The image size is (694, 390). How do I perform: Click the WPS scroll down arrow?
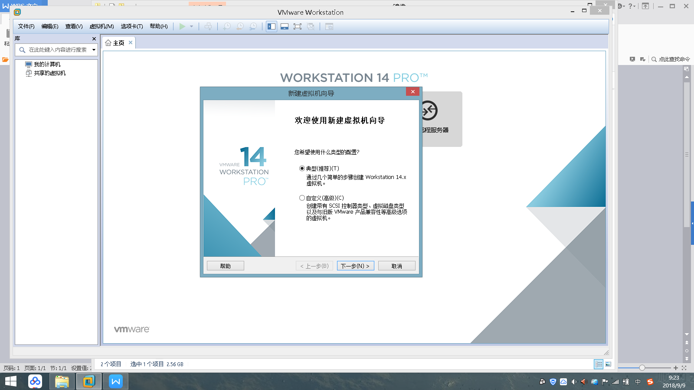tap(687, 335)
